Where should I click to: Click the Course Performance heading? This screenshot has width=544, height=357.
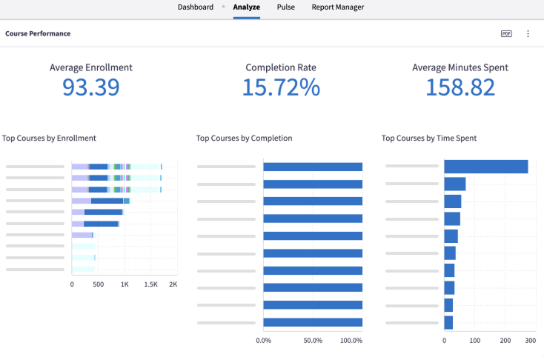click(x=38, y=33)
